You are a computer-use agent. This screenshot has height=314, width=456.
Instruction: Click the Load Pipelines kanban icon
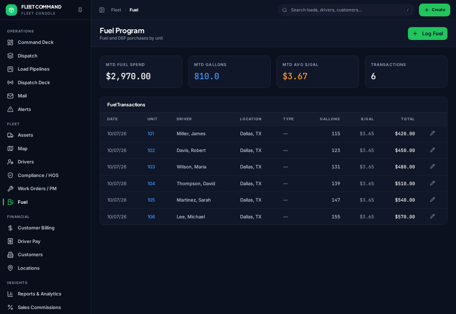[x=10, y=69]
